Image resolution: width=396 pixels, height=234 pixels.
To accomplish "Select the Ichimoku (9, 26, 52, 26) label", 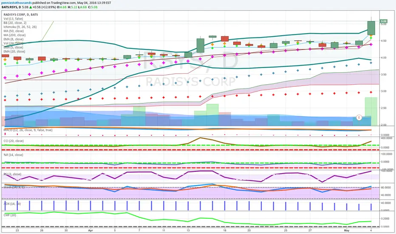I will (x=20, y=27).
